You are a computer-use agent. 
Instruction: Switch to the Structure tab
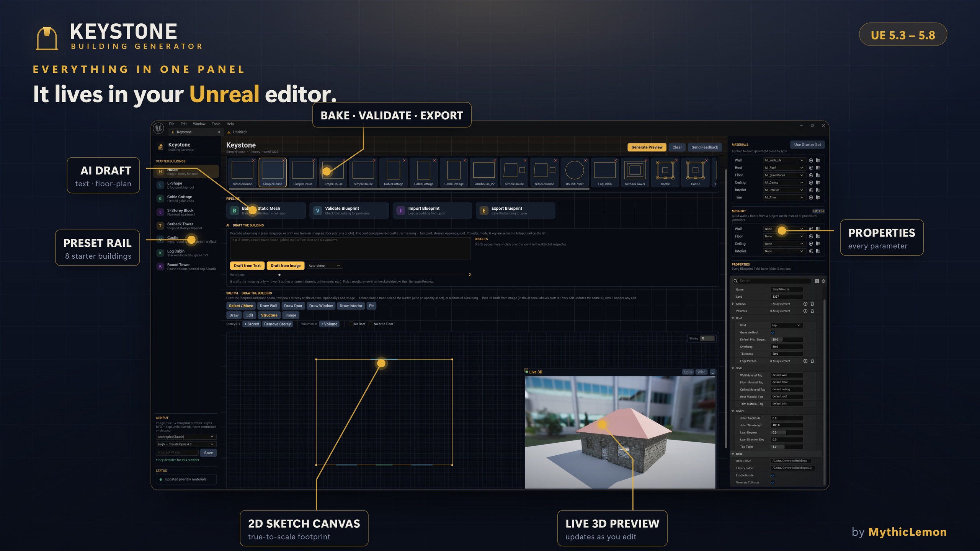pos(269,315)
